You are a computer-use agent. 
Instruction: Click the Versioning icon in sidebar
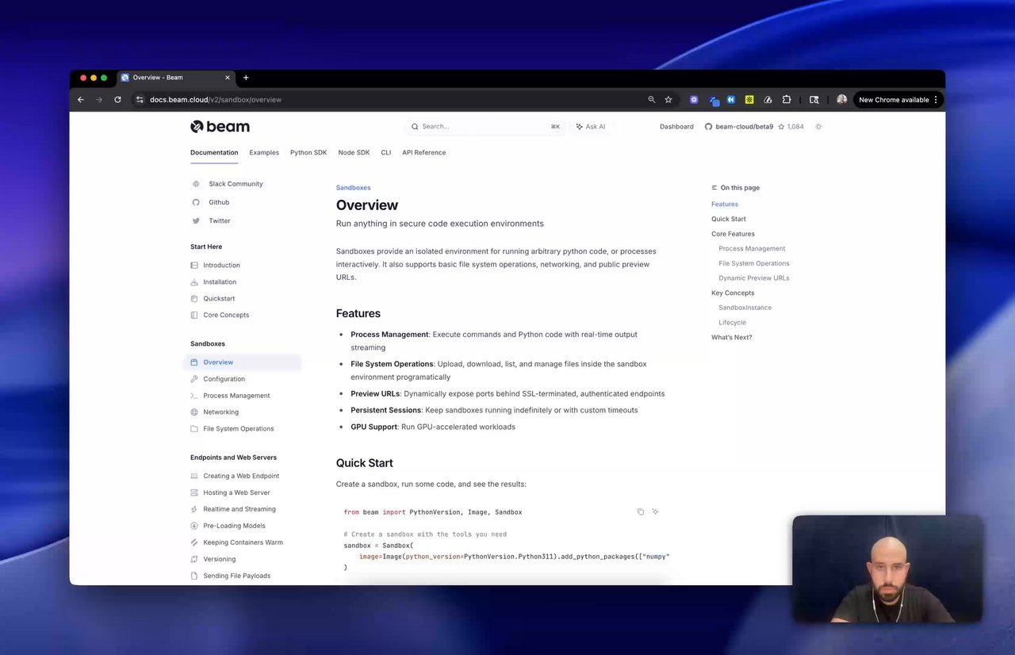[195, 559]
